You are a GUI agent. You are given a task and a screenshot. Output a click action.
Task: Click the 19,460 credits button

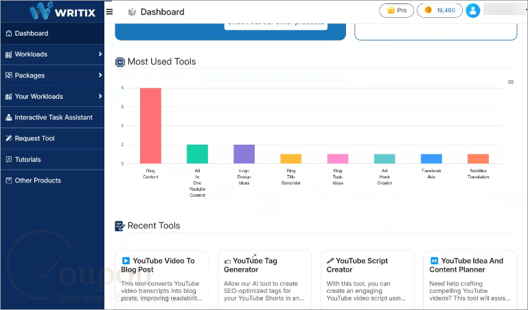(x=439, y=10)
